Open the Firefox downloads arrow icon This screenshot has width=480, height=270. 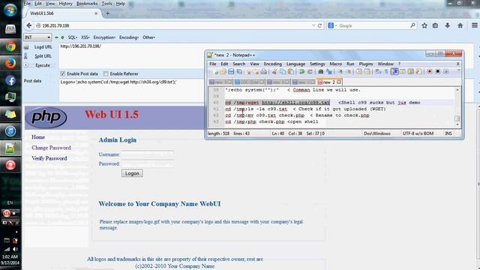(447, 25)
